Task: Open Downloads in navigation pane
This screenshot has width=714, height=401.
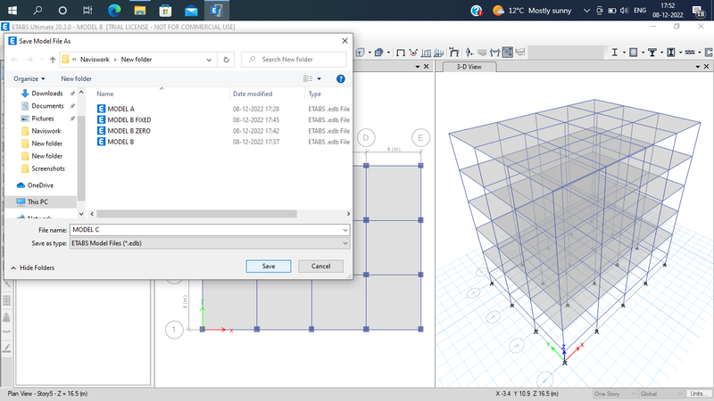Action: (x=47, y=94)
